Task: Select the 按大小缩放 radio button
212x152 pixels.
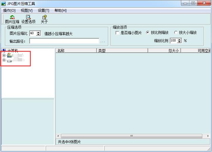Action: (x=176, y=33)
